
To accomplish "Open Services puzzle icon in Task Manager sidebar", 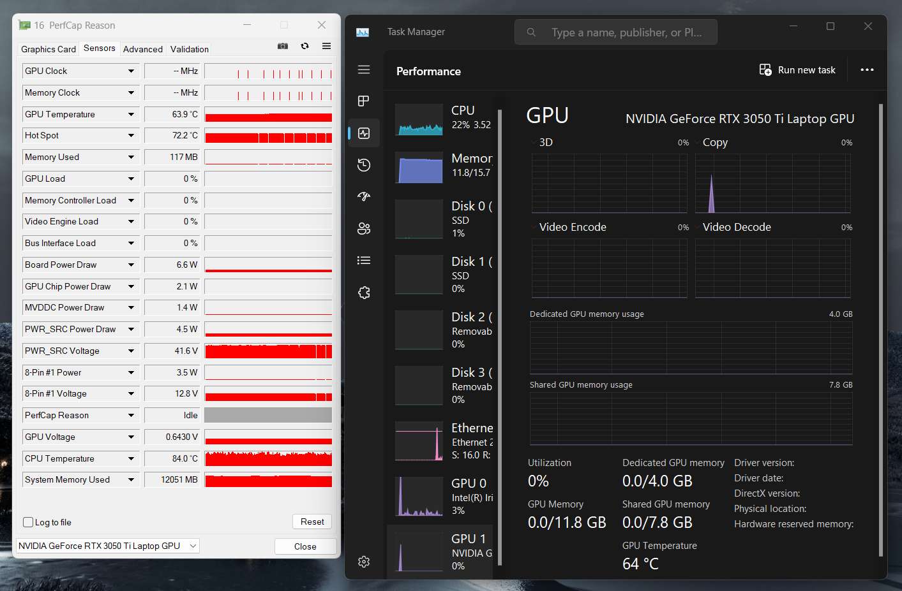I will click(x=364, y=293).
